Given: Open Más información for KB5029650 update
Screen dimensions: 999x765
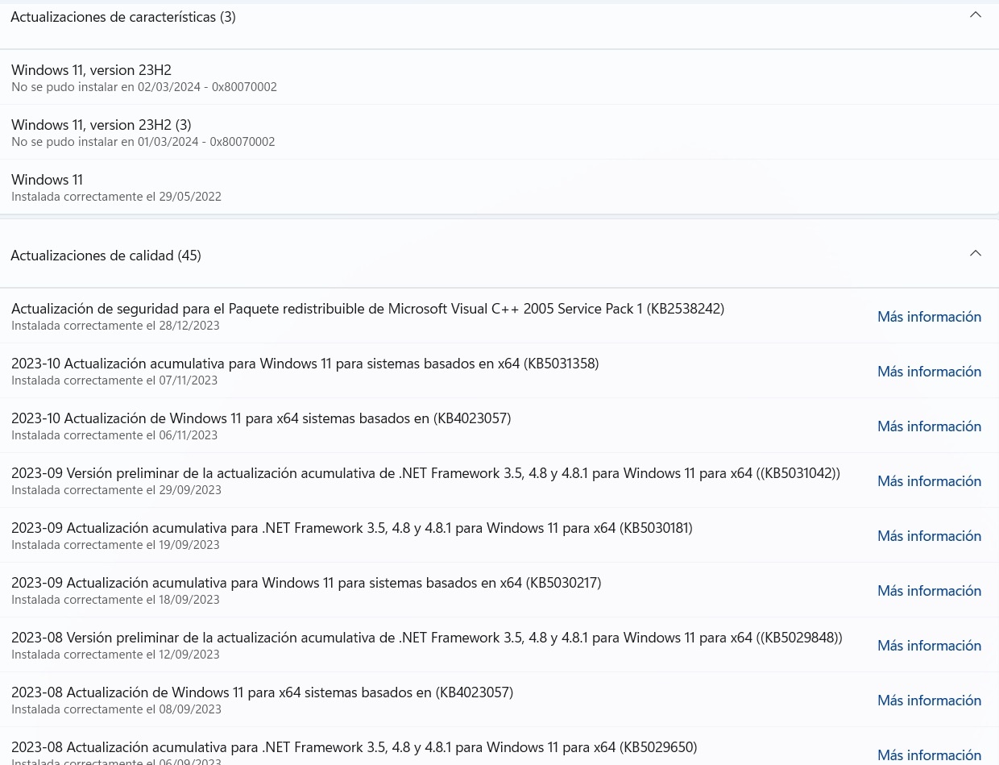Looking at the screenshot, I should pos(929,755).
